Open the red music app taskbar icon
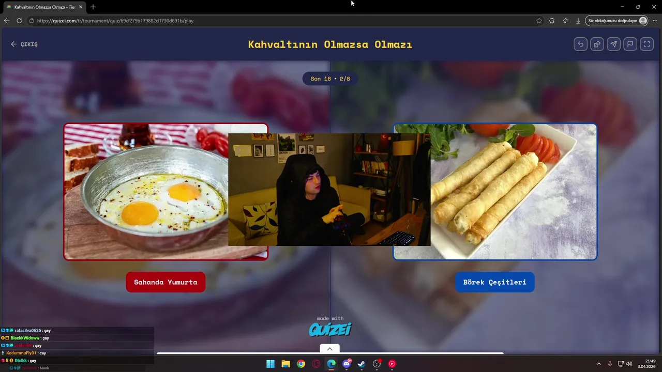 (392, 364)
